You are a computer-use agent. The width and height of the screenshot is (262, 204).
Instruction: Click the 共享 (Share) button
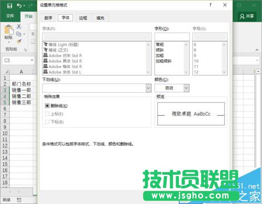click(x=247, y=16)
